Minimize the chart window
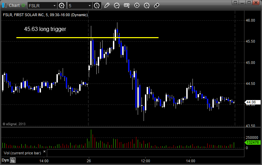 coord(242,2)
